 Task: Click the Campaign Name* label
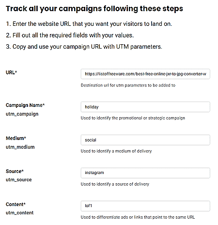(25, 105)
